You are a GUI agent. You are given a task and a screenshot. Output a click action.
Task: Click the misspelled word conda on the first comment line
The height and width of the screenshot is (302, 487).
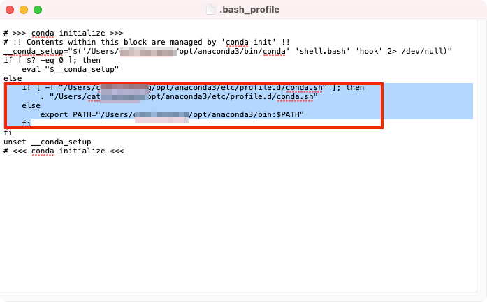point(43,33)
